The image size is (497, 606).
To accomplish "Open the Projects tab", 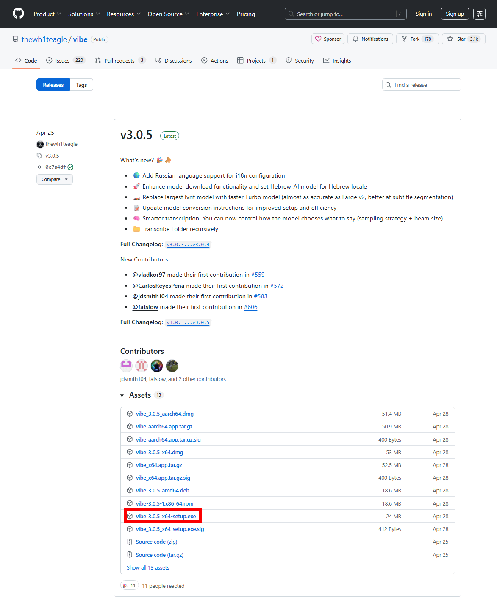I will [257, 61].
